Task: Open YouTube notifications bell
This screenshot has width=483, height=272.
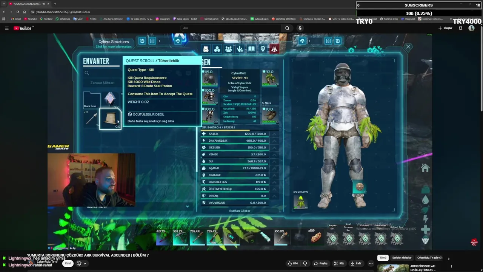Action: [x=460, y=28]
